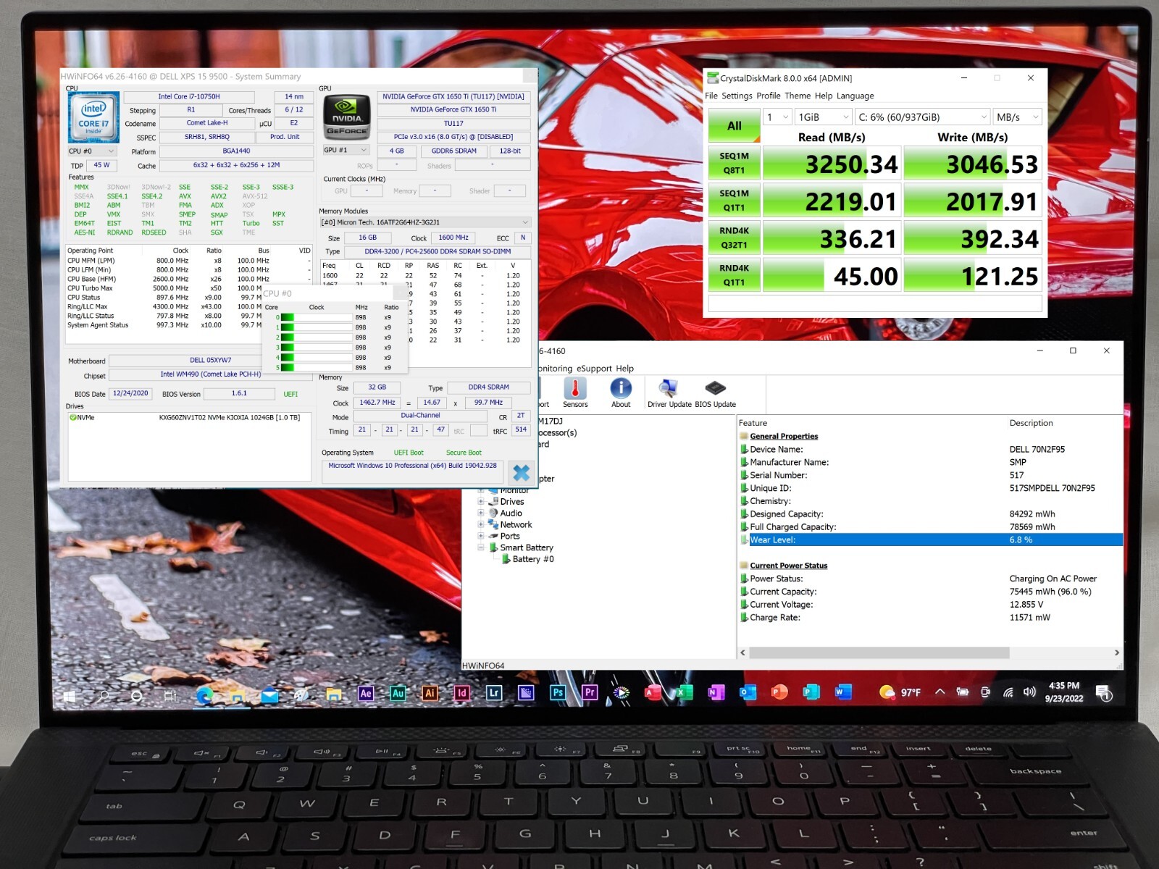Open Adobe Illustrator from the taskbar
The width and height of the screenshot is (1159, 869).
(430, 693)
